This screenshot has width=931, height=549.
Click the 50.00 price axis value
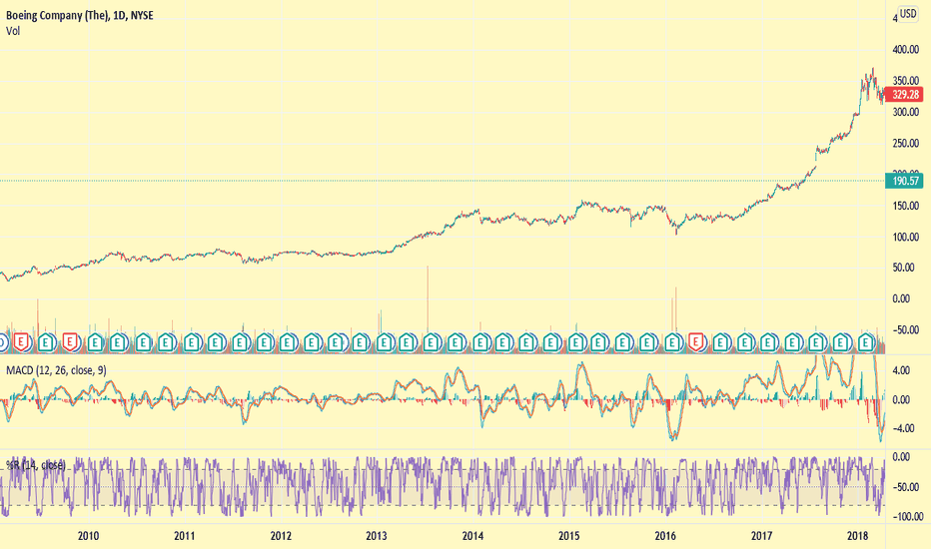click(x=905, y=268)
